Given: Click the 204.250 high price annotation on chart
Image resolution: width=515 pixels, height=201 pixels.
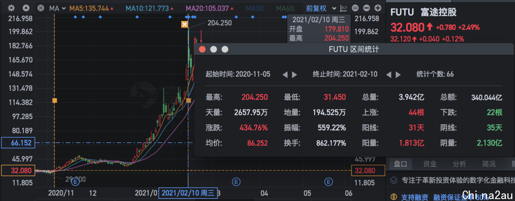Looking at the screenshot, I should 220,23.
